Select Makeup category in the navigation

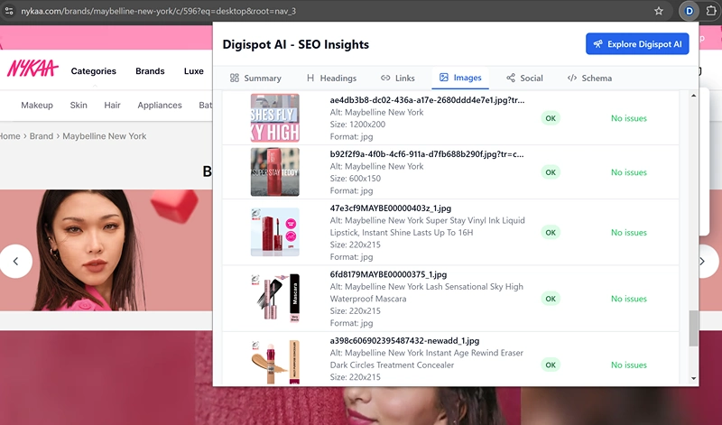(x=37, y=105)
